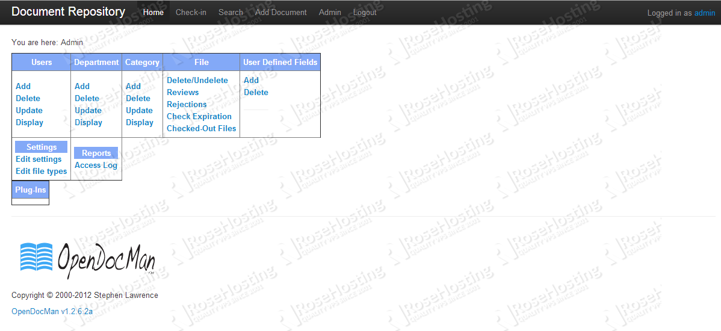Image resolution: width=721 pixels, height=331 pixels.
Task: Add a new category
Action: (134, 86)
